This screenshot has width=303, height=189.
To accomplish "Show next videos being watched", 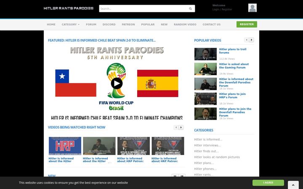I will click(181, 128).
